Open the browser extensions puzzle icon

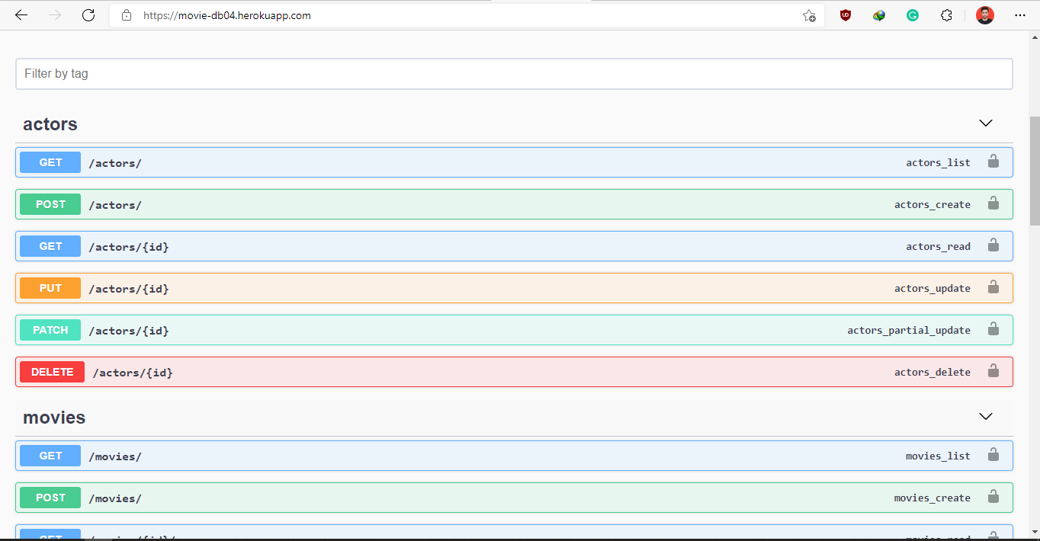[946, 15]
